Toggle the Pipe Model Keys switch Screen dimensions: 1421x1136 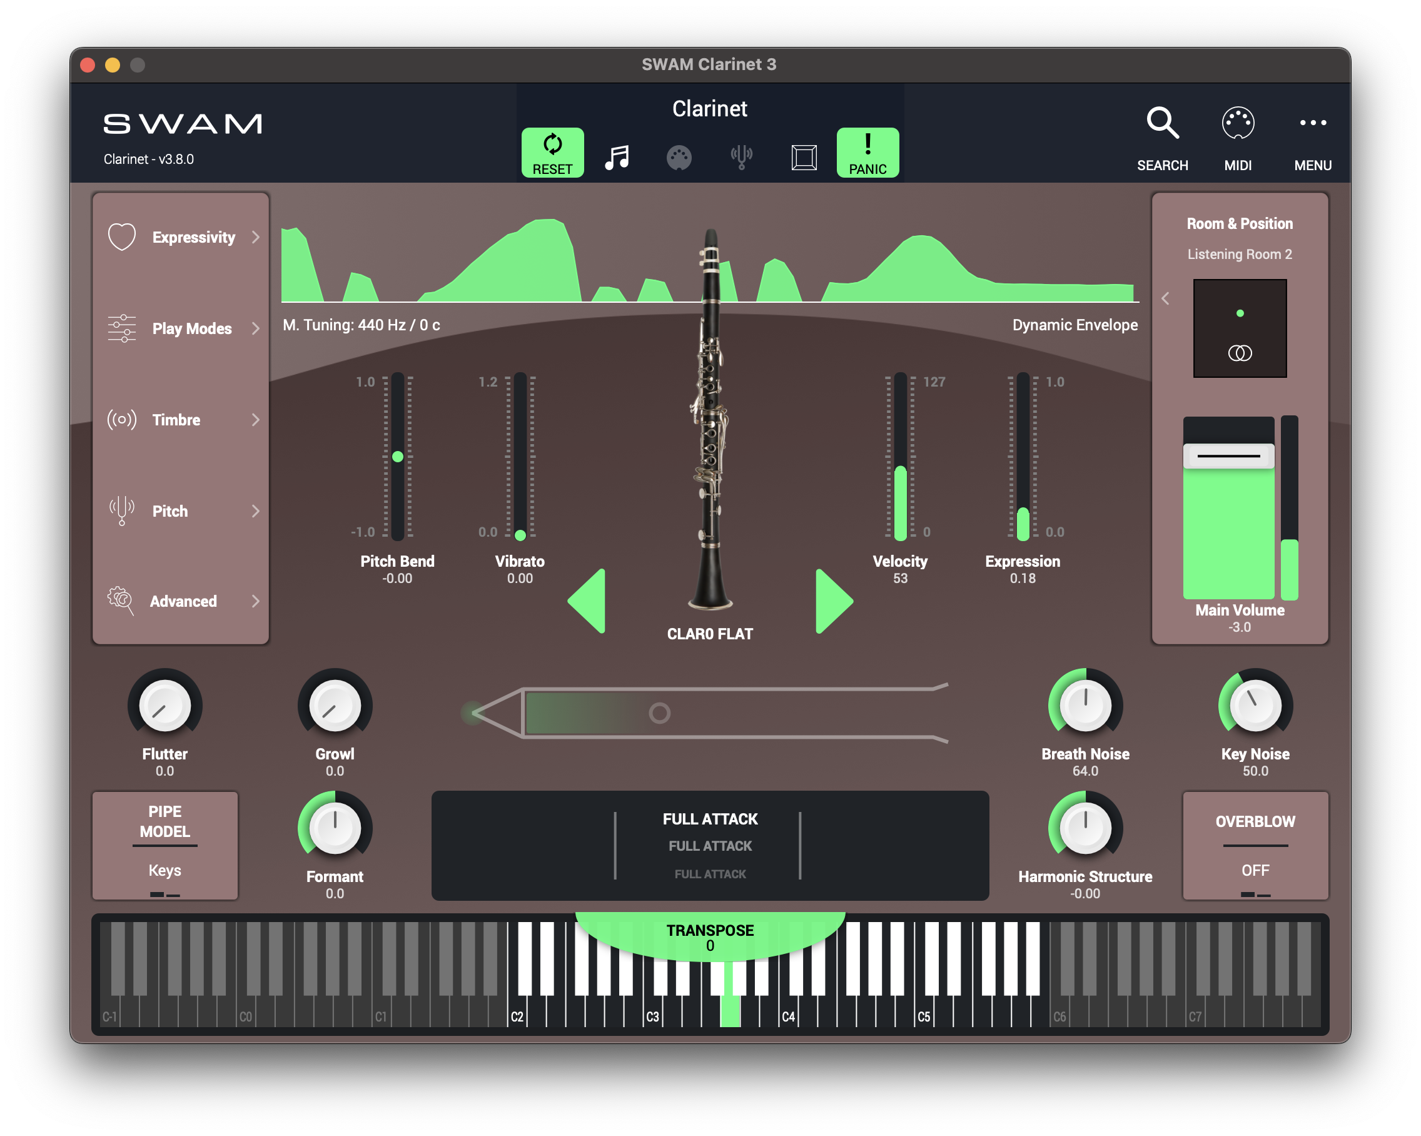(164, 870)
